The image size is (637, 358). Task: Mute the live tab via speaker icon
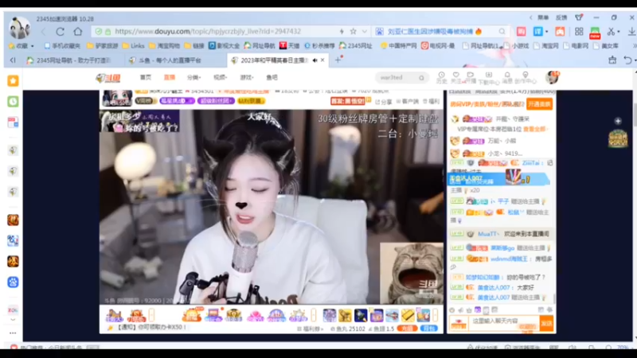point(315,60)
